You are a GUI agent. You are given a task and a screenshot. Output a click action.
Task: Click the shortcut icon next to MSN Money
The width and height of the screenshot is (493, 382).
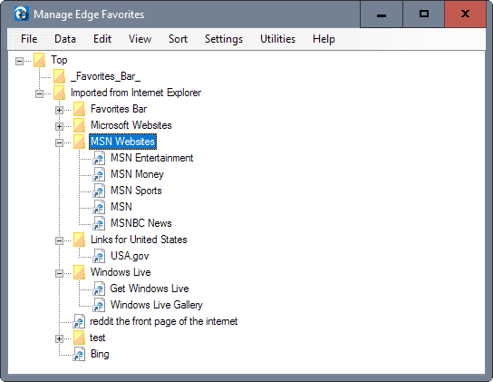pyautogui.click(x=99, y=174)
